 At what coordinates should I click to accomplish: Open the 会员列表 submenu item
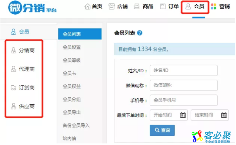pyautogui.click(x=80, y=34)
